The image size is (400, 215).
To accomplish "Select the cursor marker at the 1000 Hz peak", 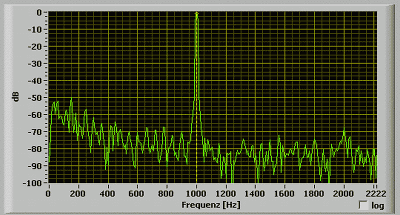I will 196,13.
